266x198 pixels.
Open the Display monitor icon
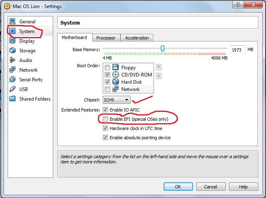tap(12, 41)
